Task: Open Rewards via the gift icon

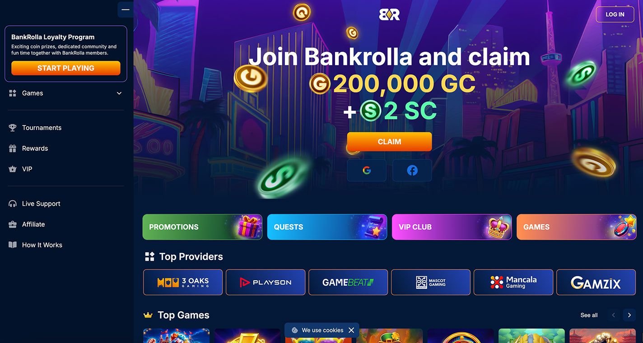Action: [x=13, y=148]
